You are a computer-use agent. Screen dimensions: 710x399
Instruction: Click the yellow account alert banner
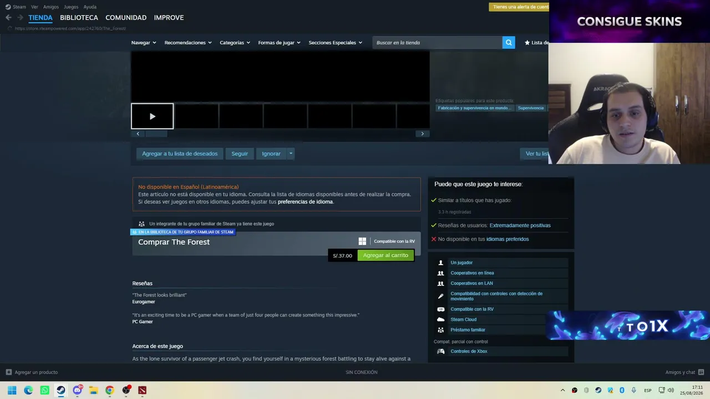tap(519, 7)
